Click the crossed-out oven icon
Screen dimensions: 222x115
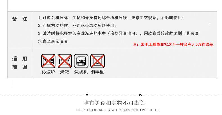pyautogui.click(x=65, y=61)
